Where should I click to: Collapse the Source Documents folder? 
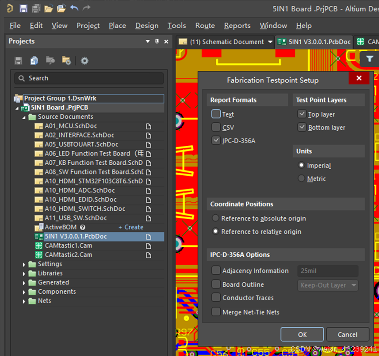tap(24, 117)
